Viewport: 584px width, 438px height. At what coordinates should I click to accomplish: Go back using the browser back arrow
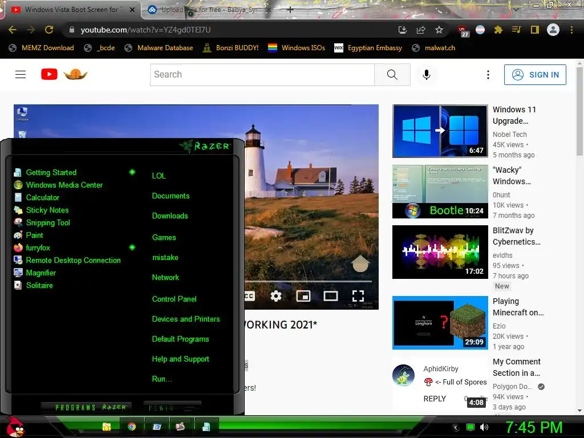point(13,30)
